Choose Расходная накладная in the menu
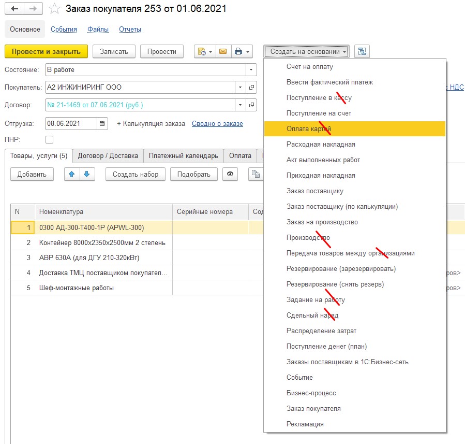Image resolution: width=465 pixels, height=444 pixels. pyautogui.click(x=321, y=145)
